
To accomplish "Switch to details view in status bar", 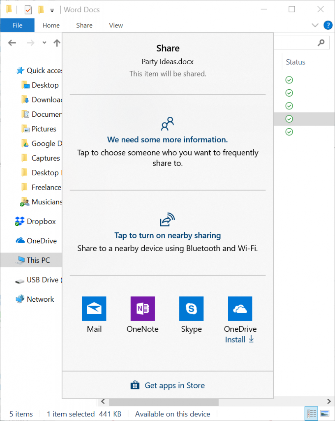I will (311, 413).
